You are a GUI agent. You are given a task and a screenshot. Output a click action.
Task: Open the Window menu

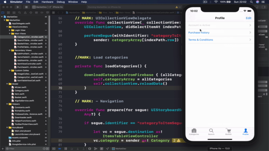73,2
